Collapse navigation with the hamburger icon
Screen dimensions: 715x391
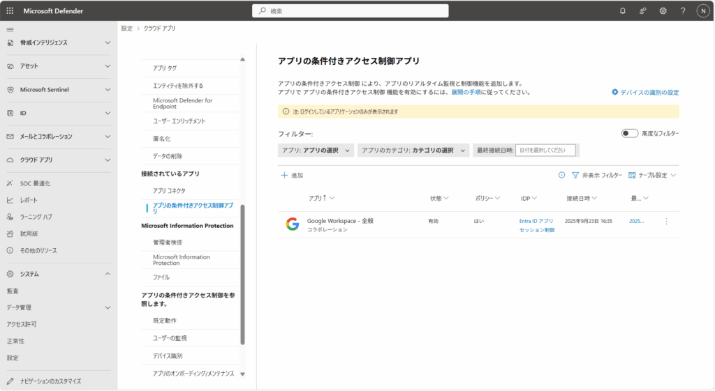point(10,29)
